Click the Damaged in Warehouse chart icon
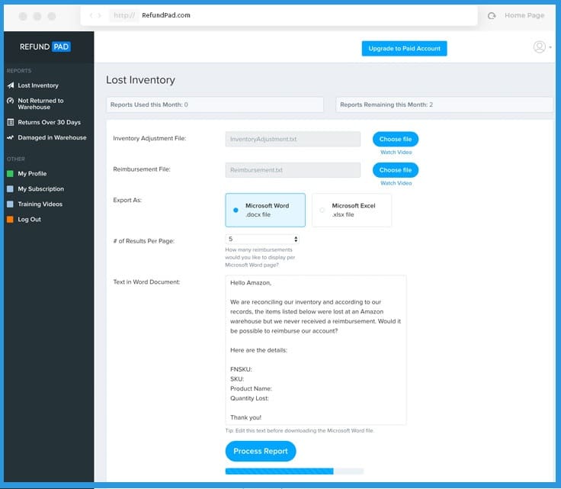This screenshot has width=561, height=489. point(11,137)
